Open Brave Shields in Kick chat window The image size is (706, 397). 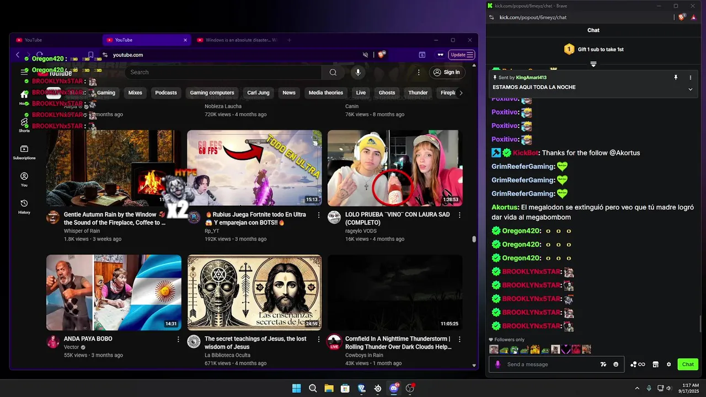pyautogui.click(x=682, y=17)
